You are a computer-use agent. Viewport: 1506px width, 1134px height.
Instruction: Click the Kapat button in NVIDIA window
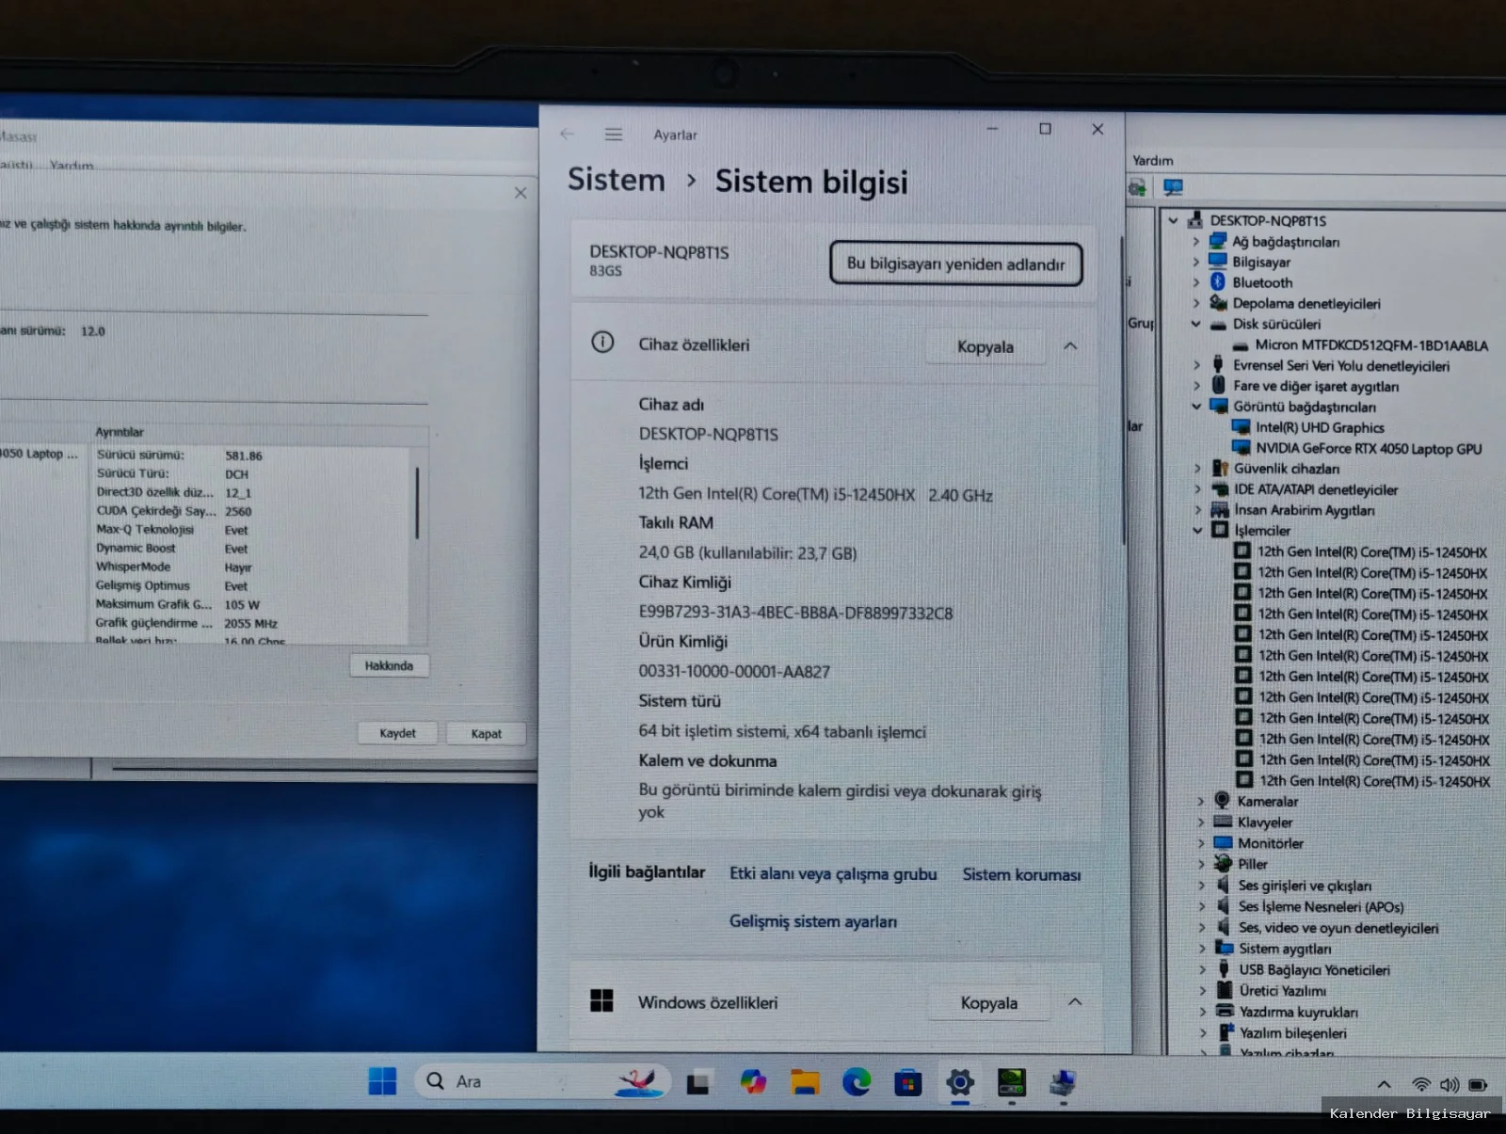pyautogui.click(x=486, y=734)
